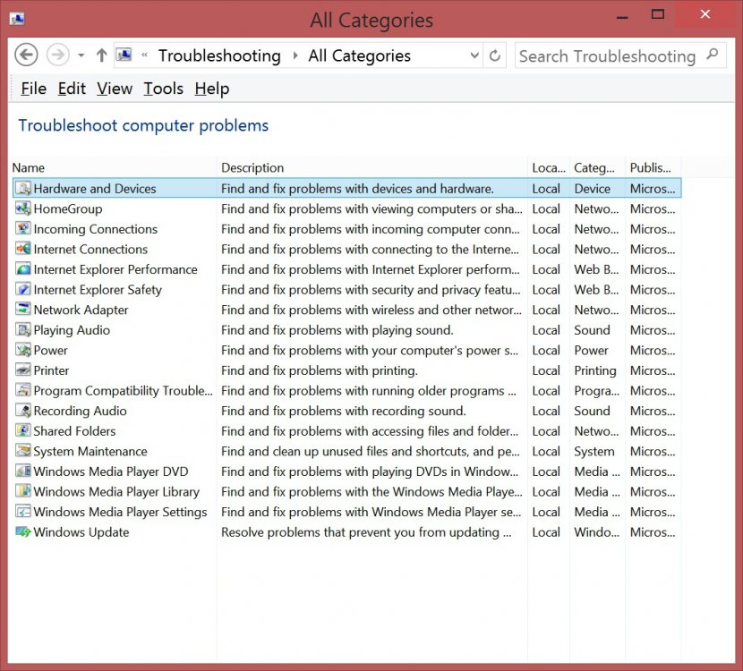Click the All Categories breadcrumb
743x671 pixels.
[x=359, y=55]
